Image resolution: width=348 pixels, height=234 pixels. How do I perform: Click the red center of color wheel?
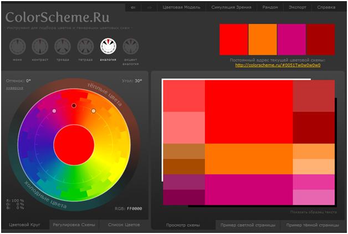coord(74,144)
